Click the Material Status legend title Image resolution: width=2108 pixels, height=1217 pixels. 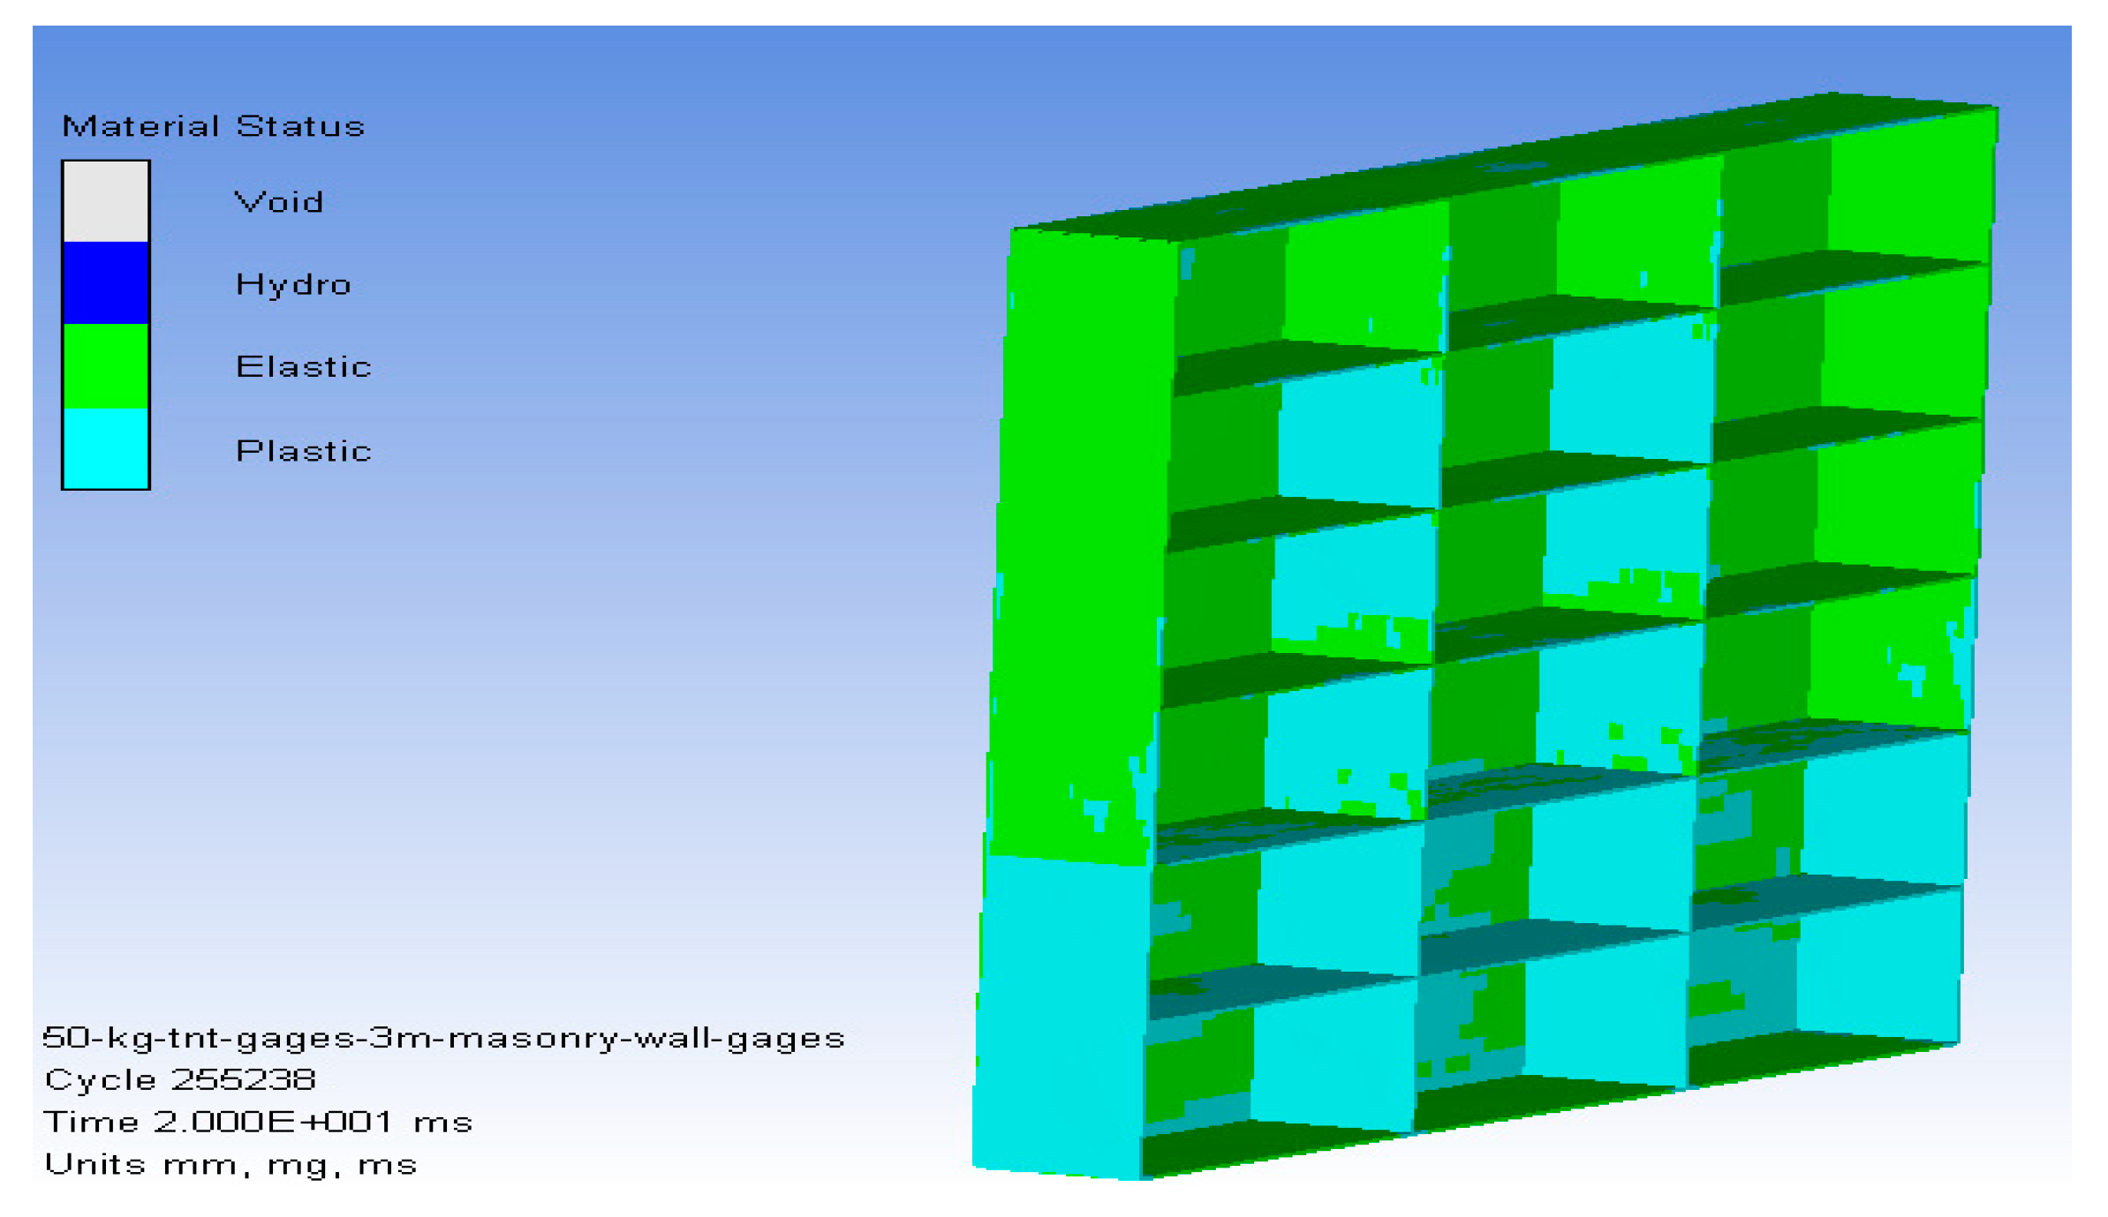click(x=213, y=126)
